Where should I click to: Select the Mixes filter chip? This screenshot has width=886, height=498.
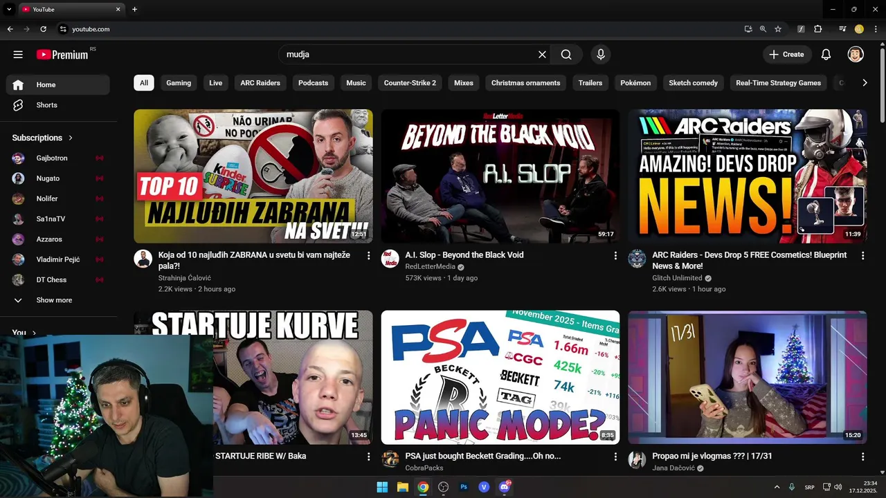pos(464,83)
